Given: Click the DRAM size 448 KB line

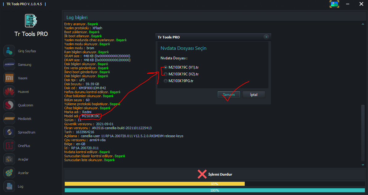Looking at the screenshot, I should tap(97, 60).
